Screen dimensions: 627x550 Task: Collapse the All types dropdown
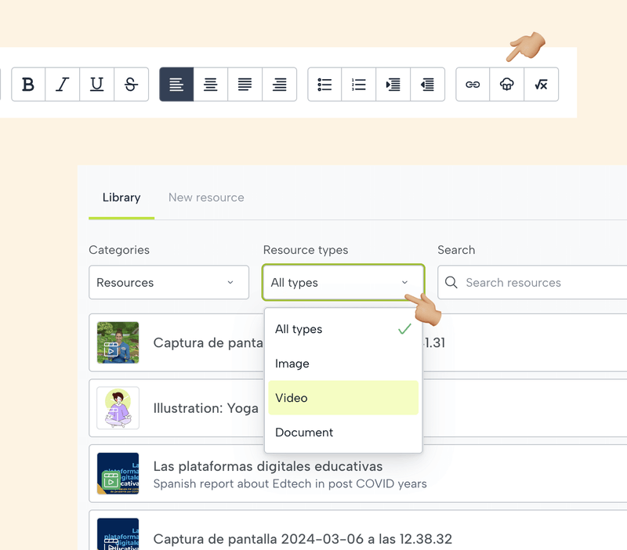(x=343, y=282)
